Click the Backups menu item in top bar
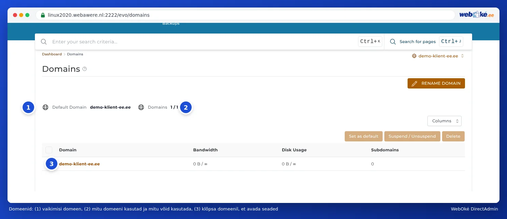The height and width of the screenshot is (219, 507). pyautogui.click(x=171, y=24)
